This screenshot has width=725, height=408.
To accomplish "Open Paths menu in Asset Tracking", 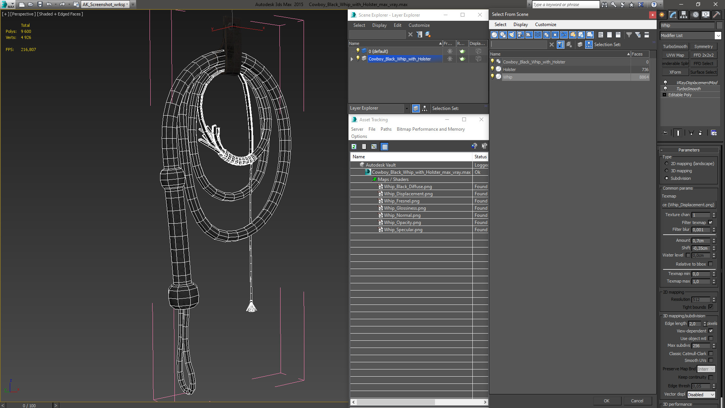I will (x=386, y=129).
